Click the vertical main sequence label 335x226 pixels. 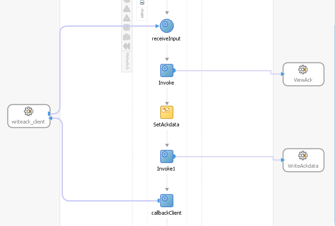point(142,13)
